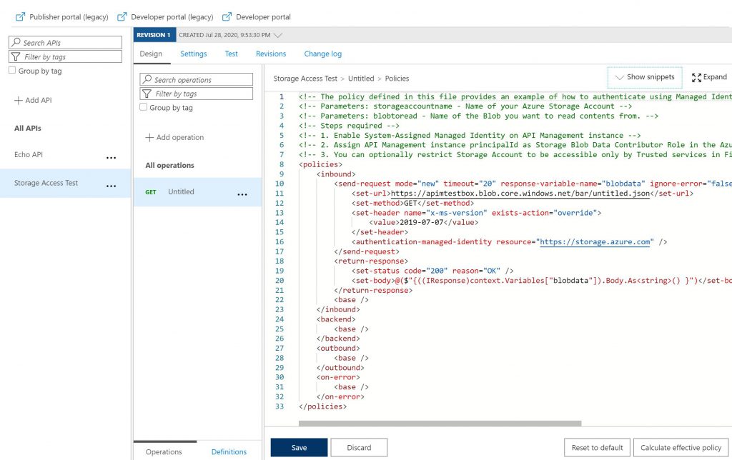Screen dimensions: 732x460
Task: Expand the Show snippets chevron
Action: click(620, 77)
